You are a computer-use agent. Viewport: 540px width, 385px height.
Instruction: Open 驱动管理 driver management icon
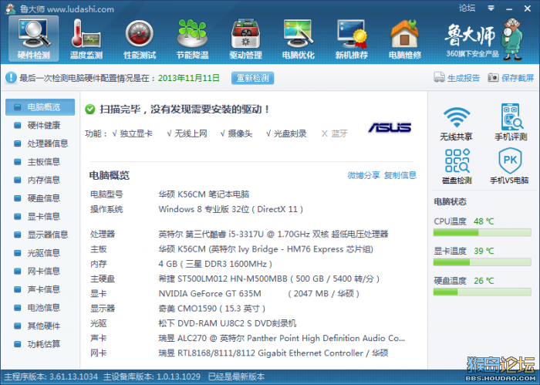click(245, 39)
